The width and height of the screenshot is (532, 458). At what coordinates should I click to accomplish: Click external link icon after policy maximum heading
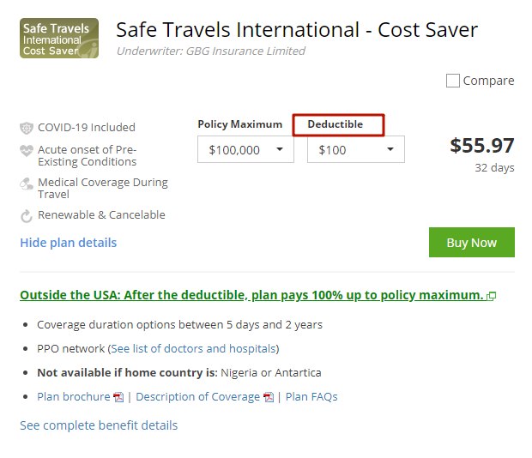(491, 296)
